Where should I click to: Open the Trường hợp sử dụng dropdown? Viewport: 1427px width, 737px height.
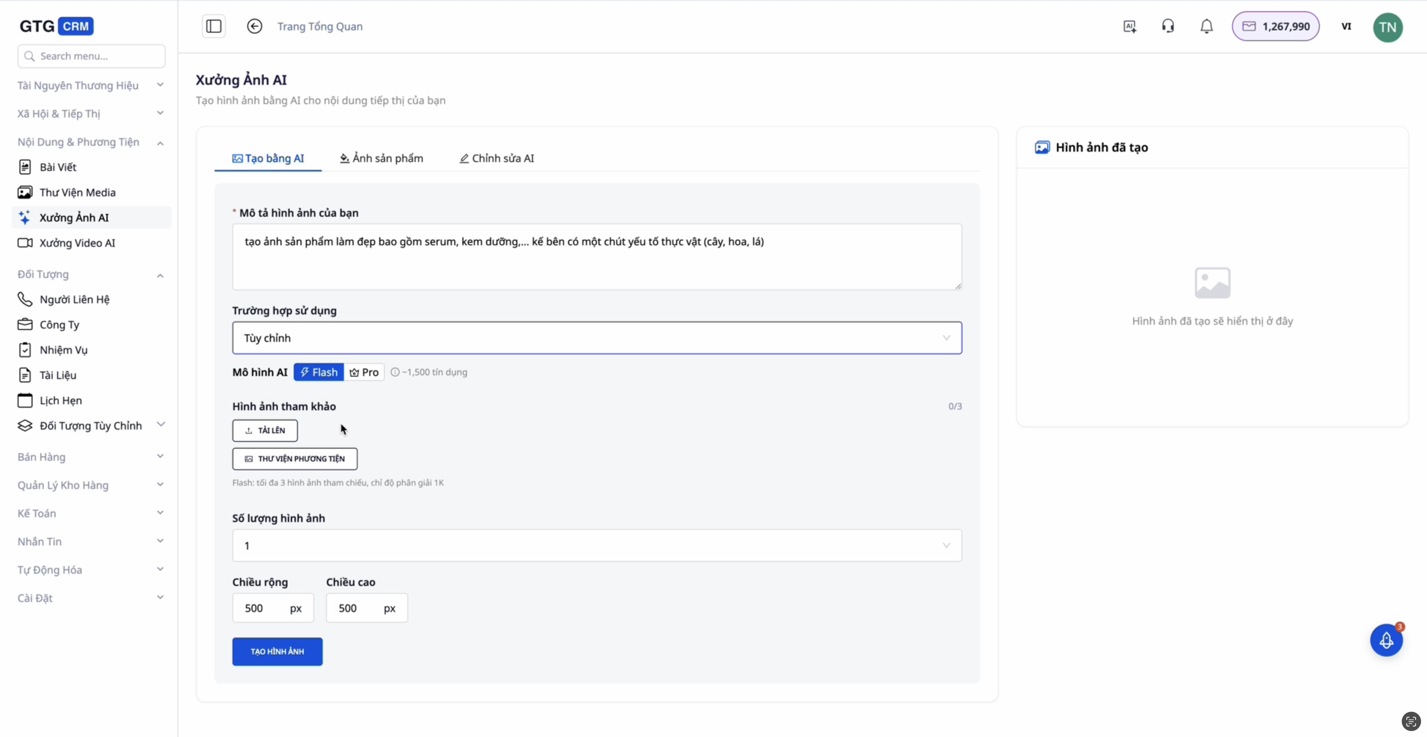596,338
